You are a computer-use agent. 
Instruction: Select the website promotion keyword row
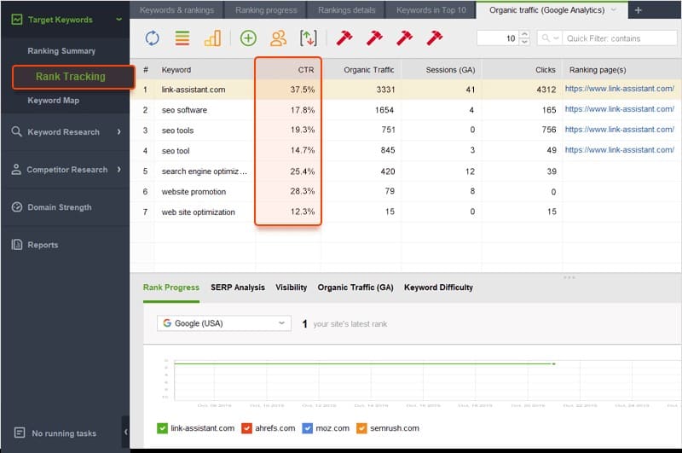[406, 191]
